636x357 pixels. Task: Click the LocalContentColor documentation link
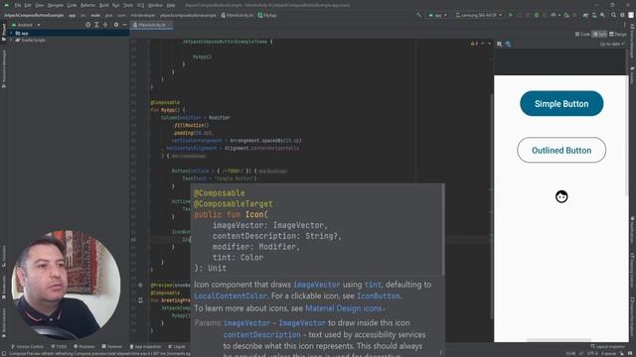tap(231, 297)
